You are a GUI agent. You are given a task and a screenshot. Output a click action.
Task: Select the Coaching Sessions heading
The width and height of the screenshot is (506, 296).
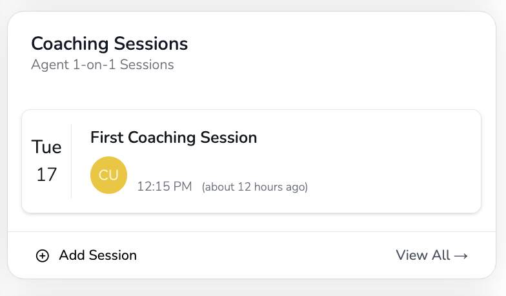click(x=110, y=44)
